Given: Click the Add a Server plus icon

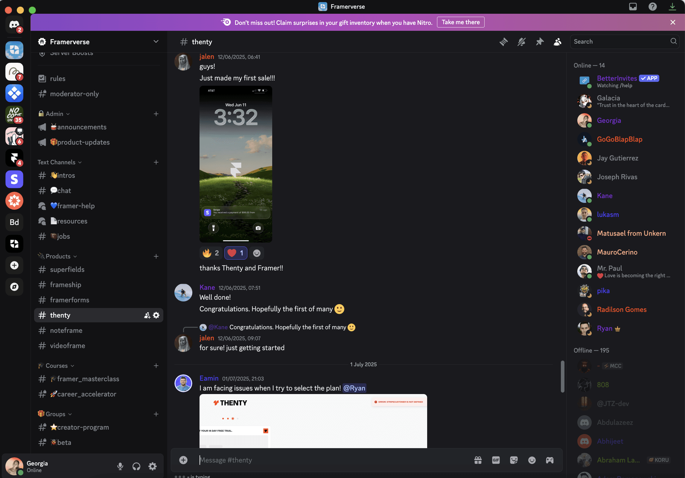Looking at the screenshot, I should click(x=14, y=265).
